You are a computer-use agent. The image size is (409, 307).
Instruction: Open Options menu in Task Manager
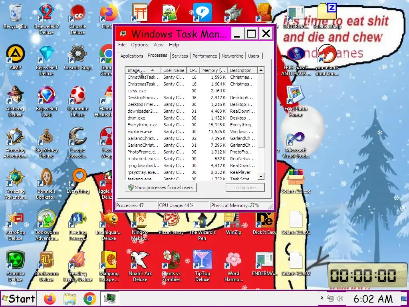(x=139, y=45)
